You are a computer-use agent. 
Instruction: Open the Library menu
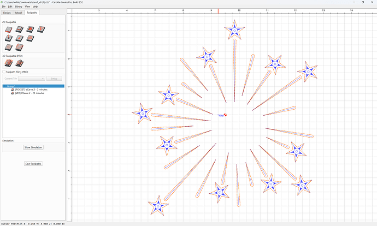tap(19, 7)
